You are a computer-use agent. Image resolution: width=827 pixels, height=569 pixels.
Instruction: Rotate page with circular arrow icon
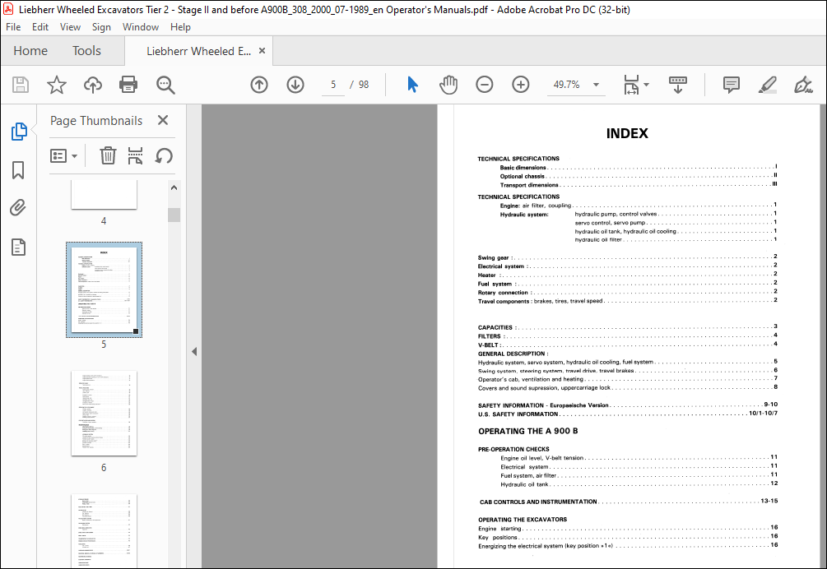coord(164,156)
